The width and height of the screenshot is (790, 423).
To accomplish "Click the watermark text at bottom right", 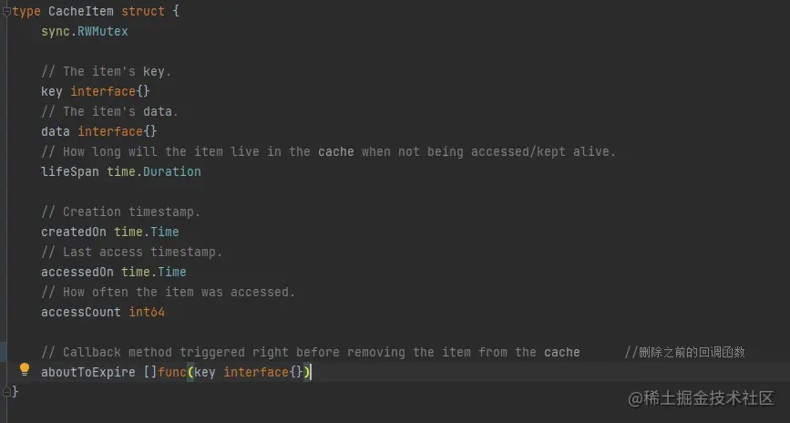I will [x=701, y=398].
